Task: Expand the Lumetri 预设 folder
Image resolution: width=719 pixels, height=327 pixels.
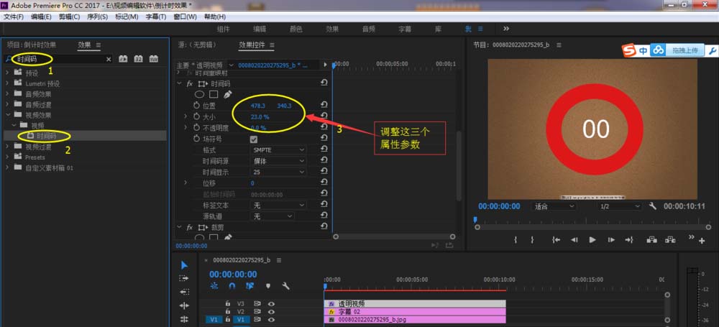Action: (9, 83)
